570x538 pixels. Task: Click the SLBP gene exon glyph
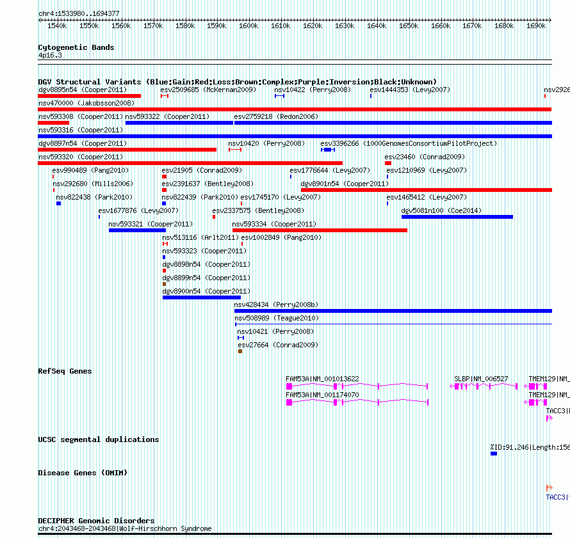(x=484, y=386)
